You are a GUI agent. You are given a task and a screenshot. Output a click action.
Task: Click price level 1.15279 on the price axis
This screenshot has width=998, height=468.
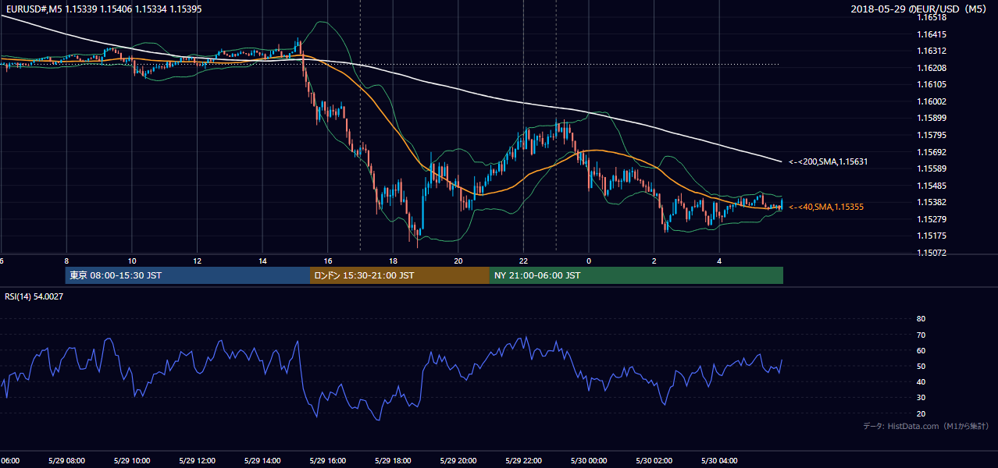pos(932,219)
